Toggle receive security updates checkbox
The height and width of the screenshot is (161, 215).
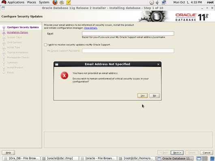(x=45, y=45)
